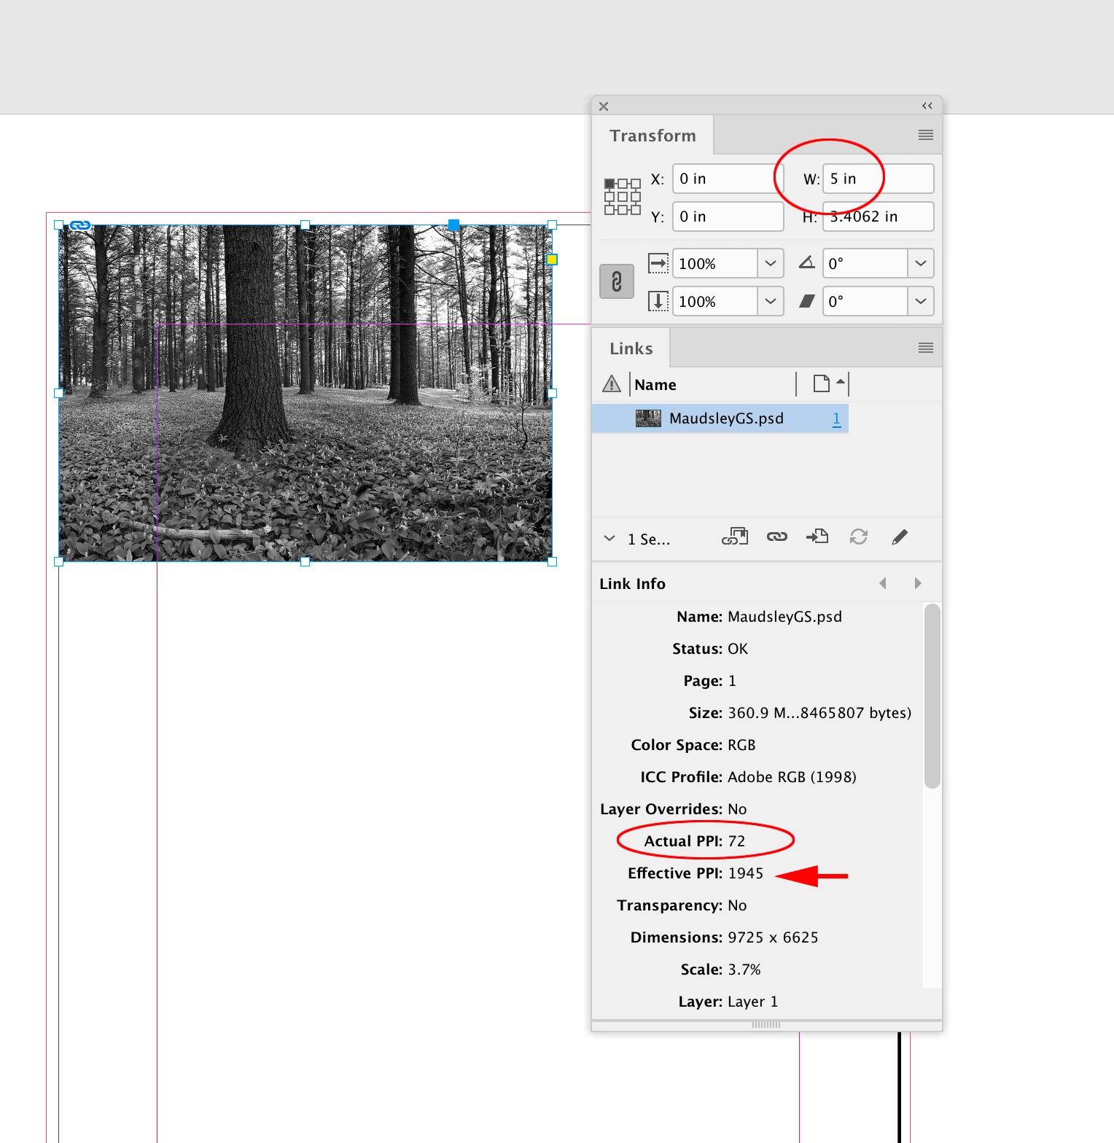The width and height of the screenshot is (1114, 1143).
Task: Open the Links panel flyout menu
Action: (926, 348)
